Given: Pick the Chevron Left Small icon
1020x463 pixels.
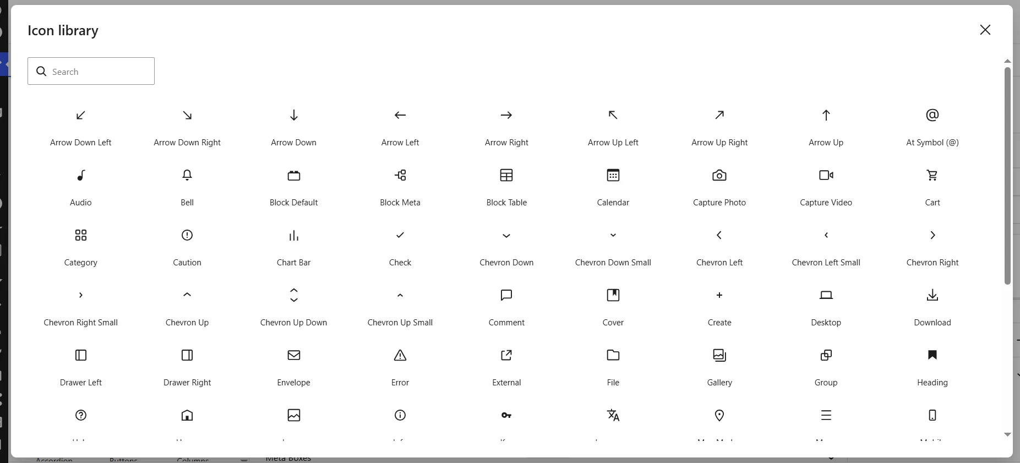Looking at the screenshot, I should (826, 235).
